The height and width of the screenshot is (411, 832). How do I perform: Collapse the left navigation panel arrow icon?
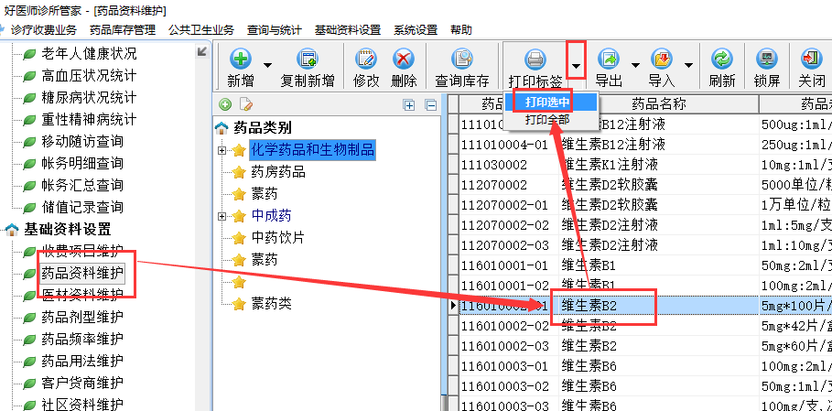tap(202, 51)
